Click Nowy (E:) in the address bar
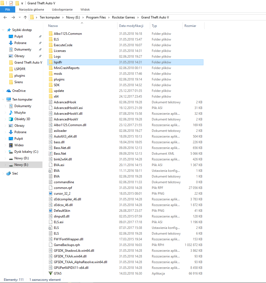Image resolution: width=266 pixels, height=283 pixels. click(x=73, y=17)
